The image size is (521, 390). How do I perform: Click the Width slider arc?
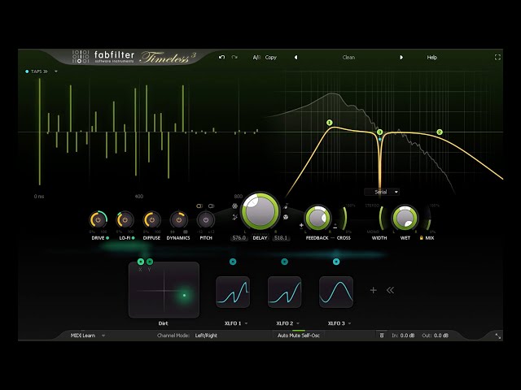pyautogui.click(x=382, y=218)
